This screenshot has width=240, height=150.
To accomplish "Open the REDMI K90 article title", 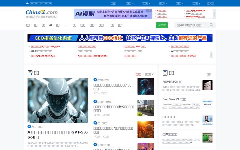I will [172, 82].
